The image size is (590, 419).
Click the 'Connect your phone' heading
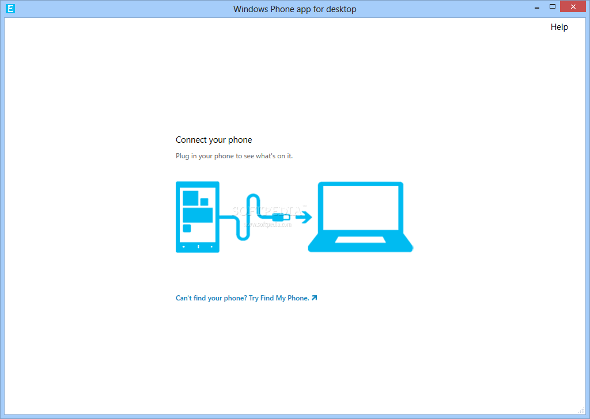(x=214, y=140)
